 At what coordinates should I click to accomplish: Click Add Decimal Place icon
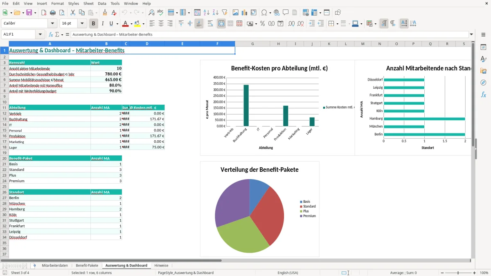(x=292, y=24)
